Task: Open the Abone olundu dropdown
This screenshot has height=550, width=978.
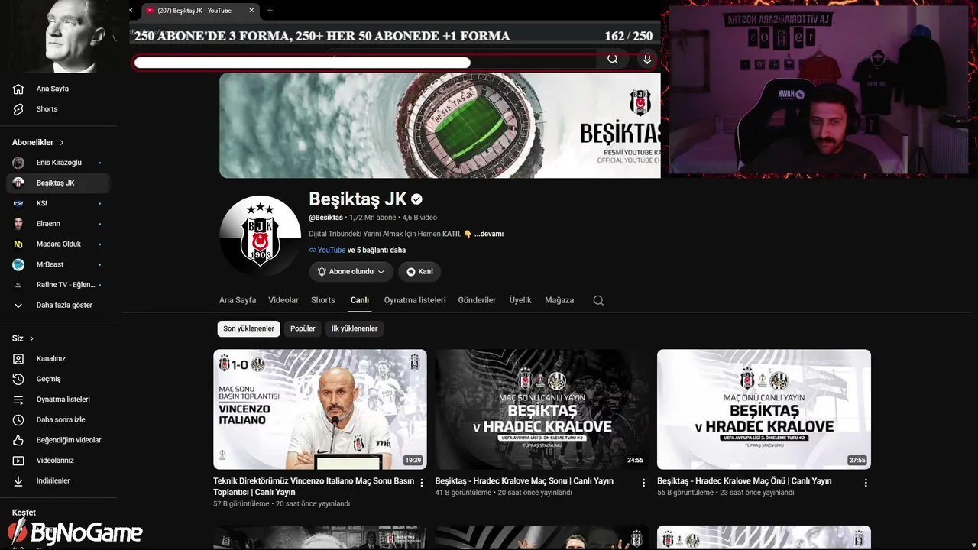Action: (x=351, y=272)
